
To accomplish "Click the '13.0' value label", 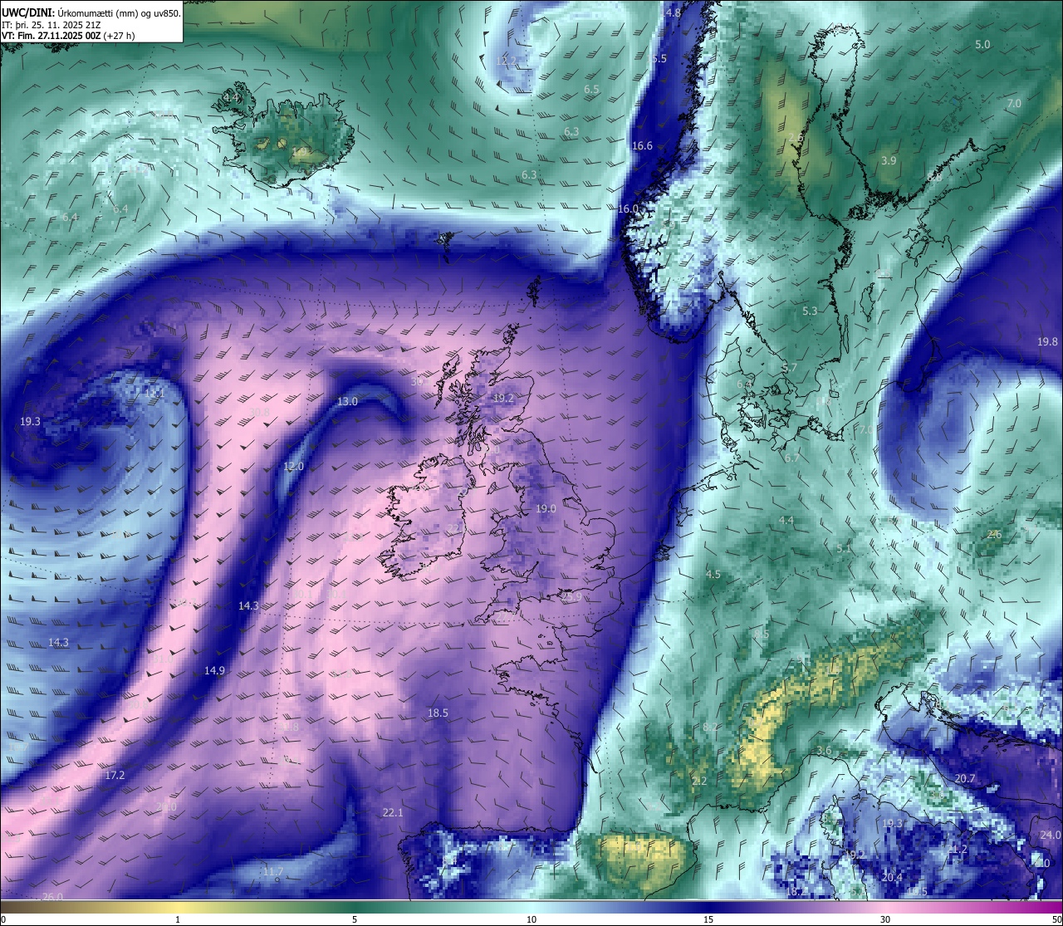I will 347,401.
